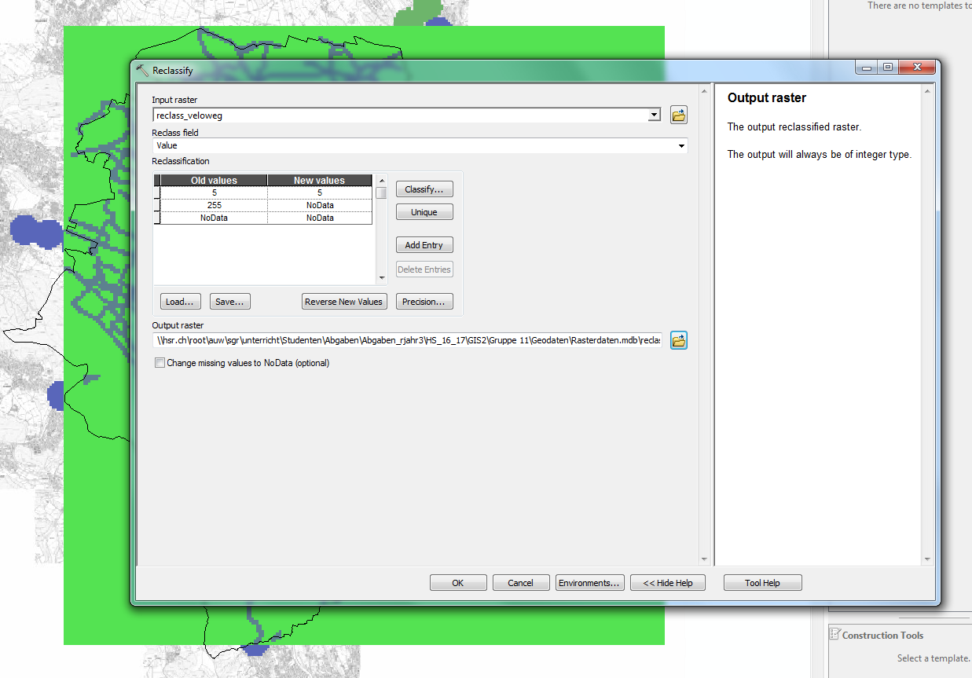Click the Construction Tools panel icon
This screenshot has width=972, height=678.
tap(834, 635)
